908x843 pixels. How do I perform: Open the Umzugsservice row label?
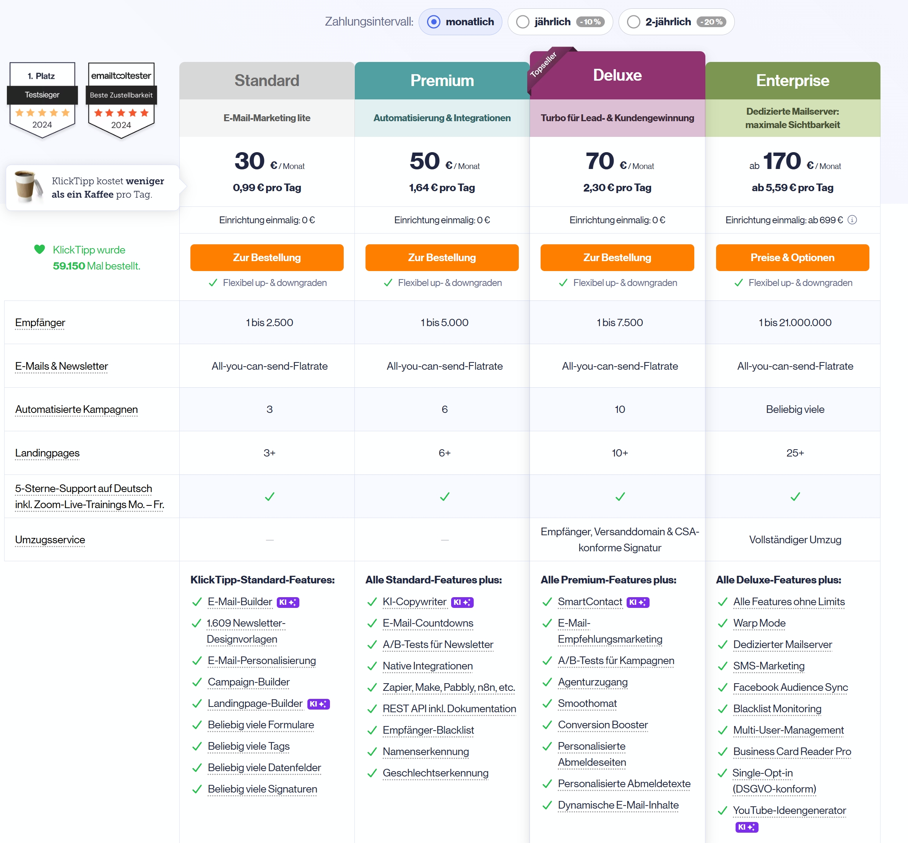pyautogui.click(x=50, y=540)
